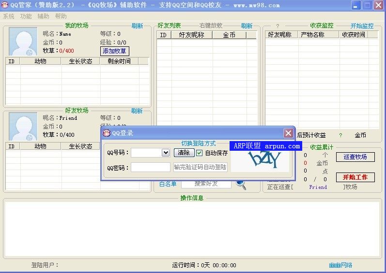Close the QQ登录 dialog

[288, 133]
